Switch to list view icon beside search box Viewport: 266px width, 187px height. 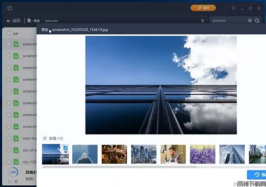(203, 21)
